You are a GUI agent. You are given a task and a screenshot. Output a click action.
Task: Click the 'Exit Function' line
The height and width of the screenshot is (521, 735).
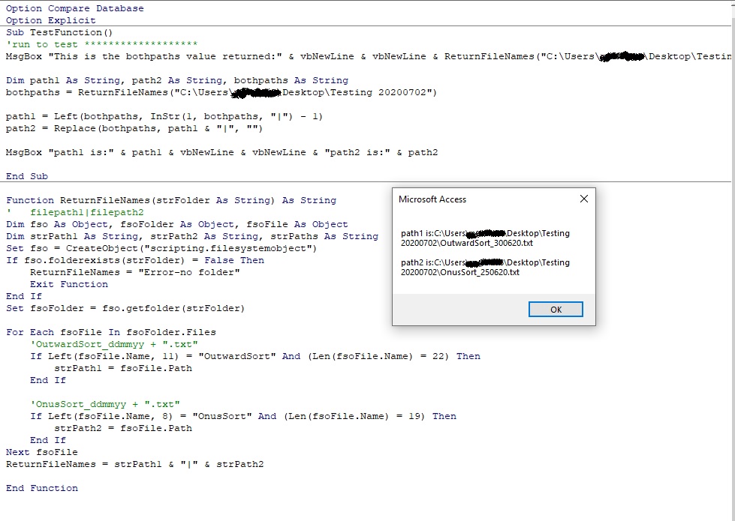(69, 284)
